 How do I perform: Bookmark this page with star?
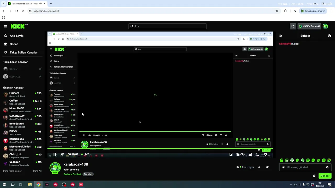[277, 11]
